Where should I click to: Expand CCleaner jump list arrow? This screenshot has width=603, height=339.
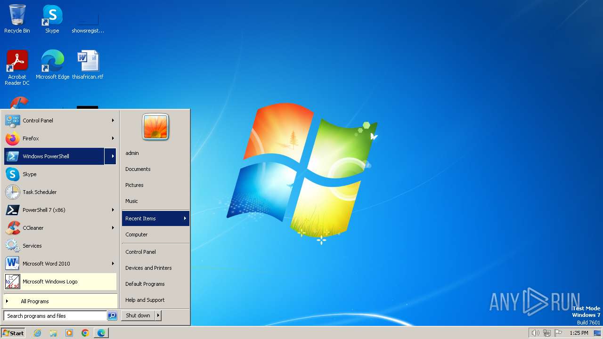pyautogui.click(x=113, y=228)
